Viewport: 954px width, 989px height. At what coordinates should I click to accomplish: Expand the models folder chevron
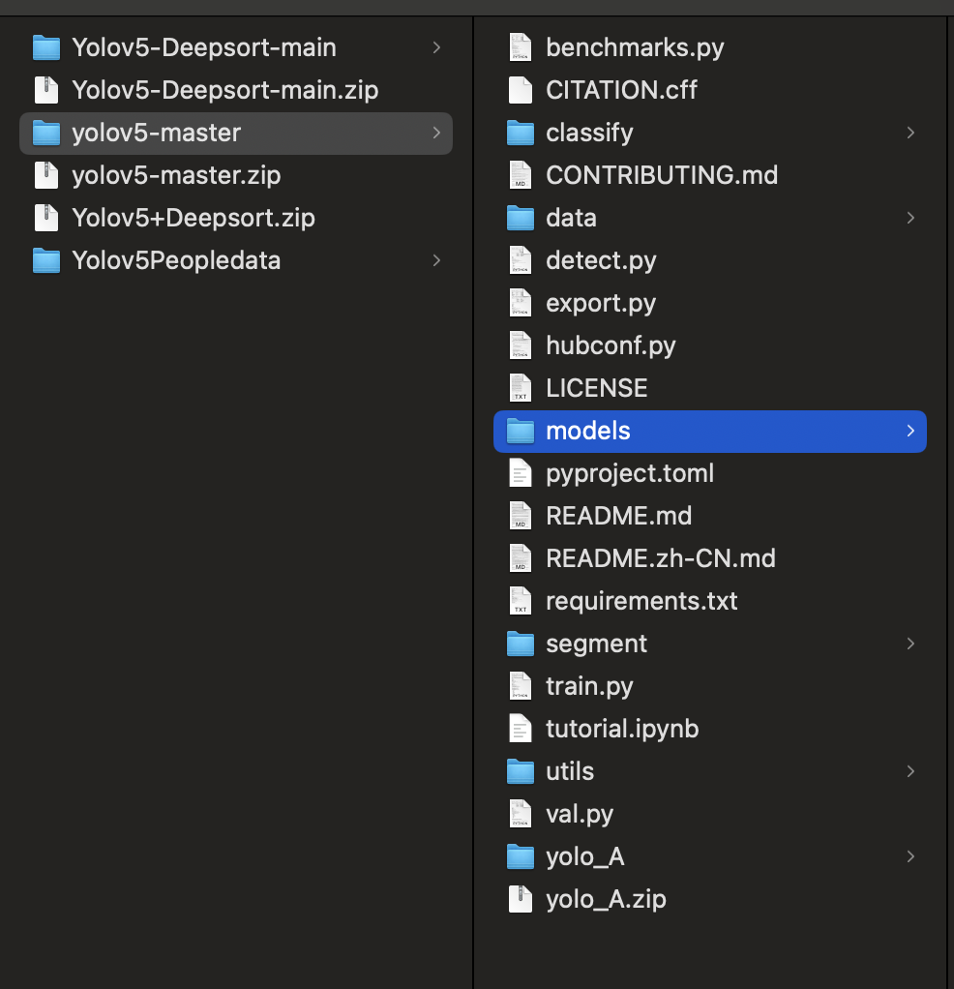[909, 431]
